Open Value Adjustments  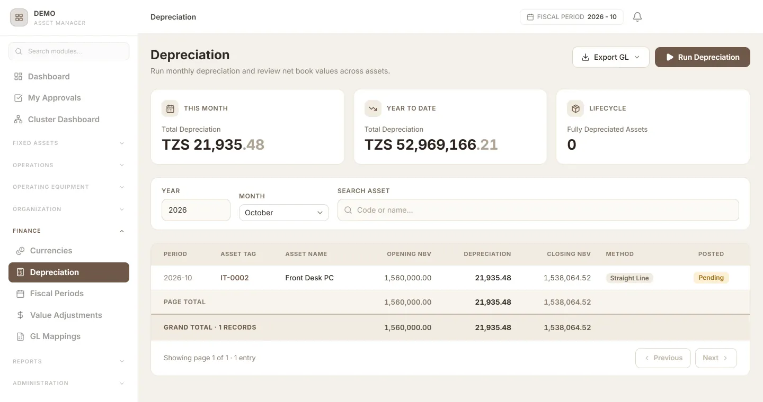click(x=69, y=315)
